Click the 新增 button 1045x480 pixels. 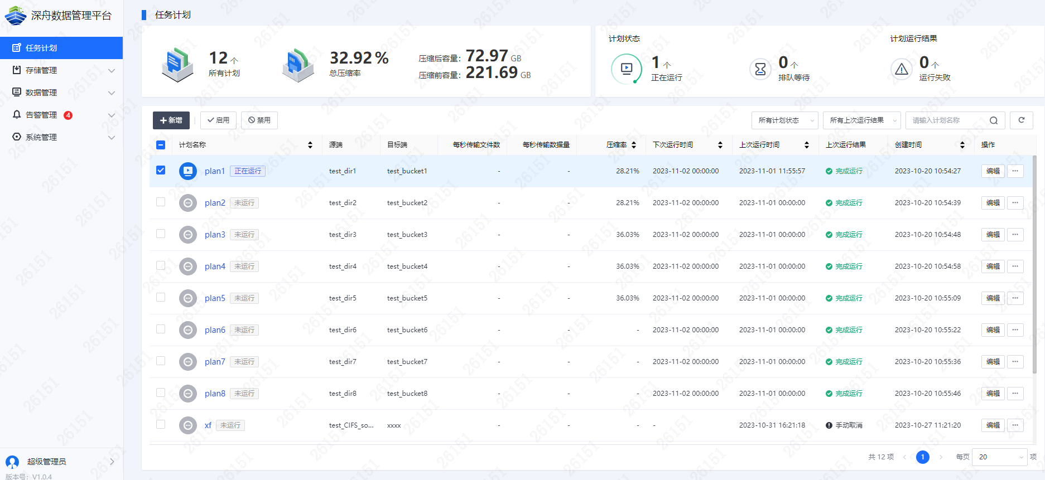[x=171, y=120]
